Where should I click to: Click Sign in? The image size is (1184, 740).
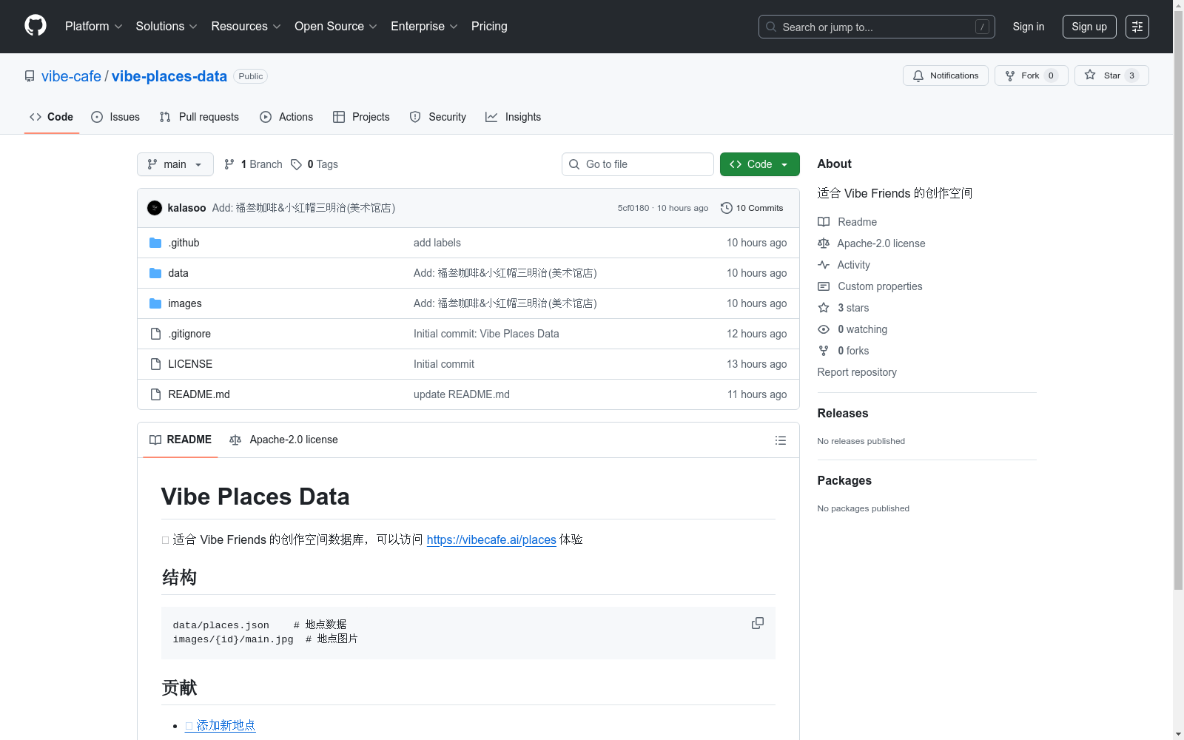[1029, 27]
